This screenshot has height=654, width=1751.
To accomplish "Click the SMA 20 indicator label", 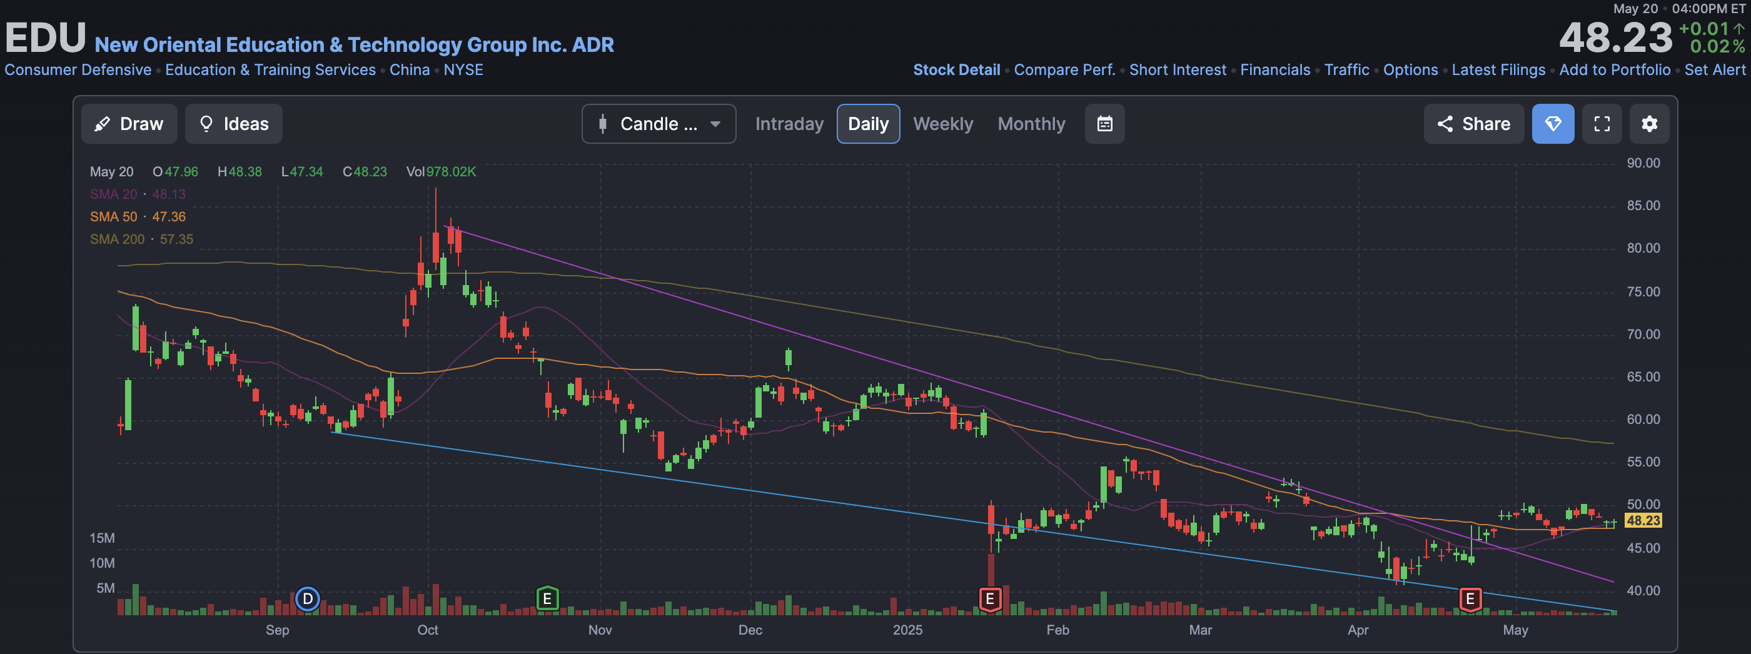I will click(138, 194).
